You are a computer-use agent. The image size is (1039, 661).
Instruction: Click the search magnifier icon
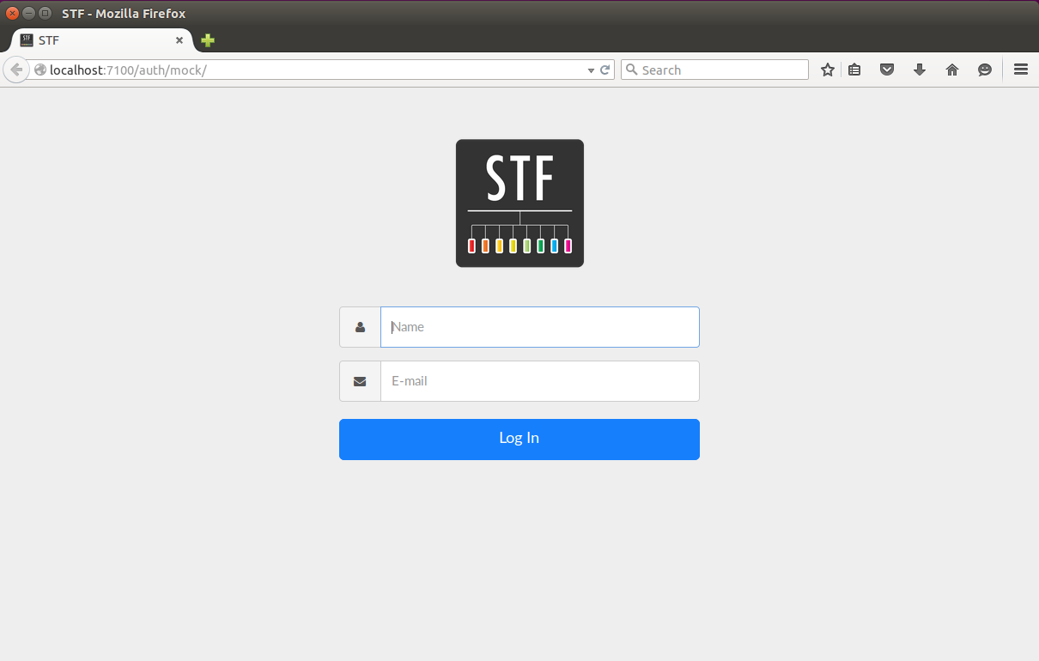coord(631,70)
